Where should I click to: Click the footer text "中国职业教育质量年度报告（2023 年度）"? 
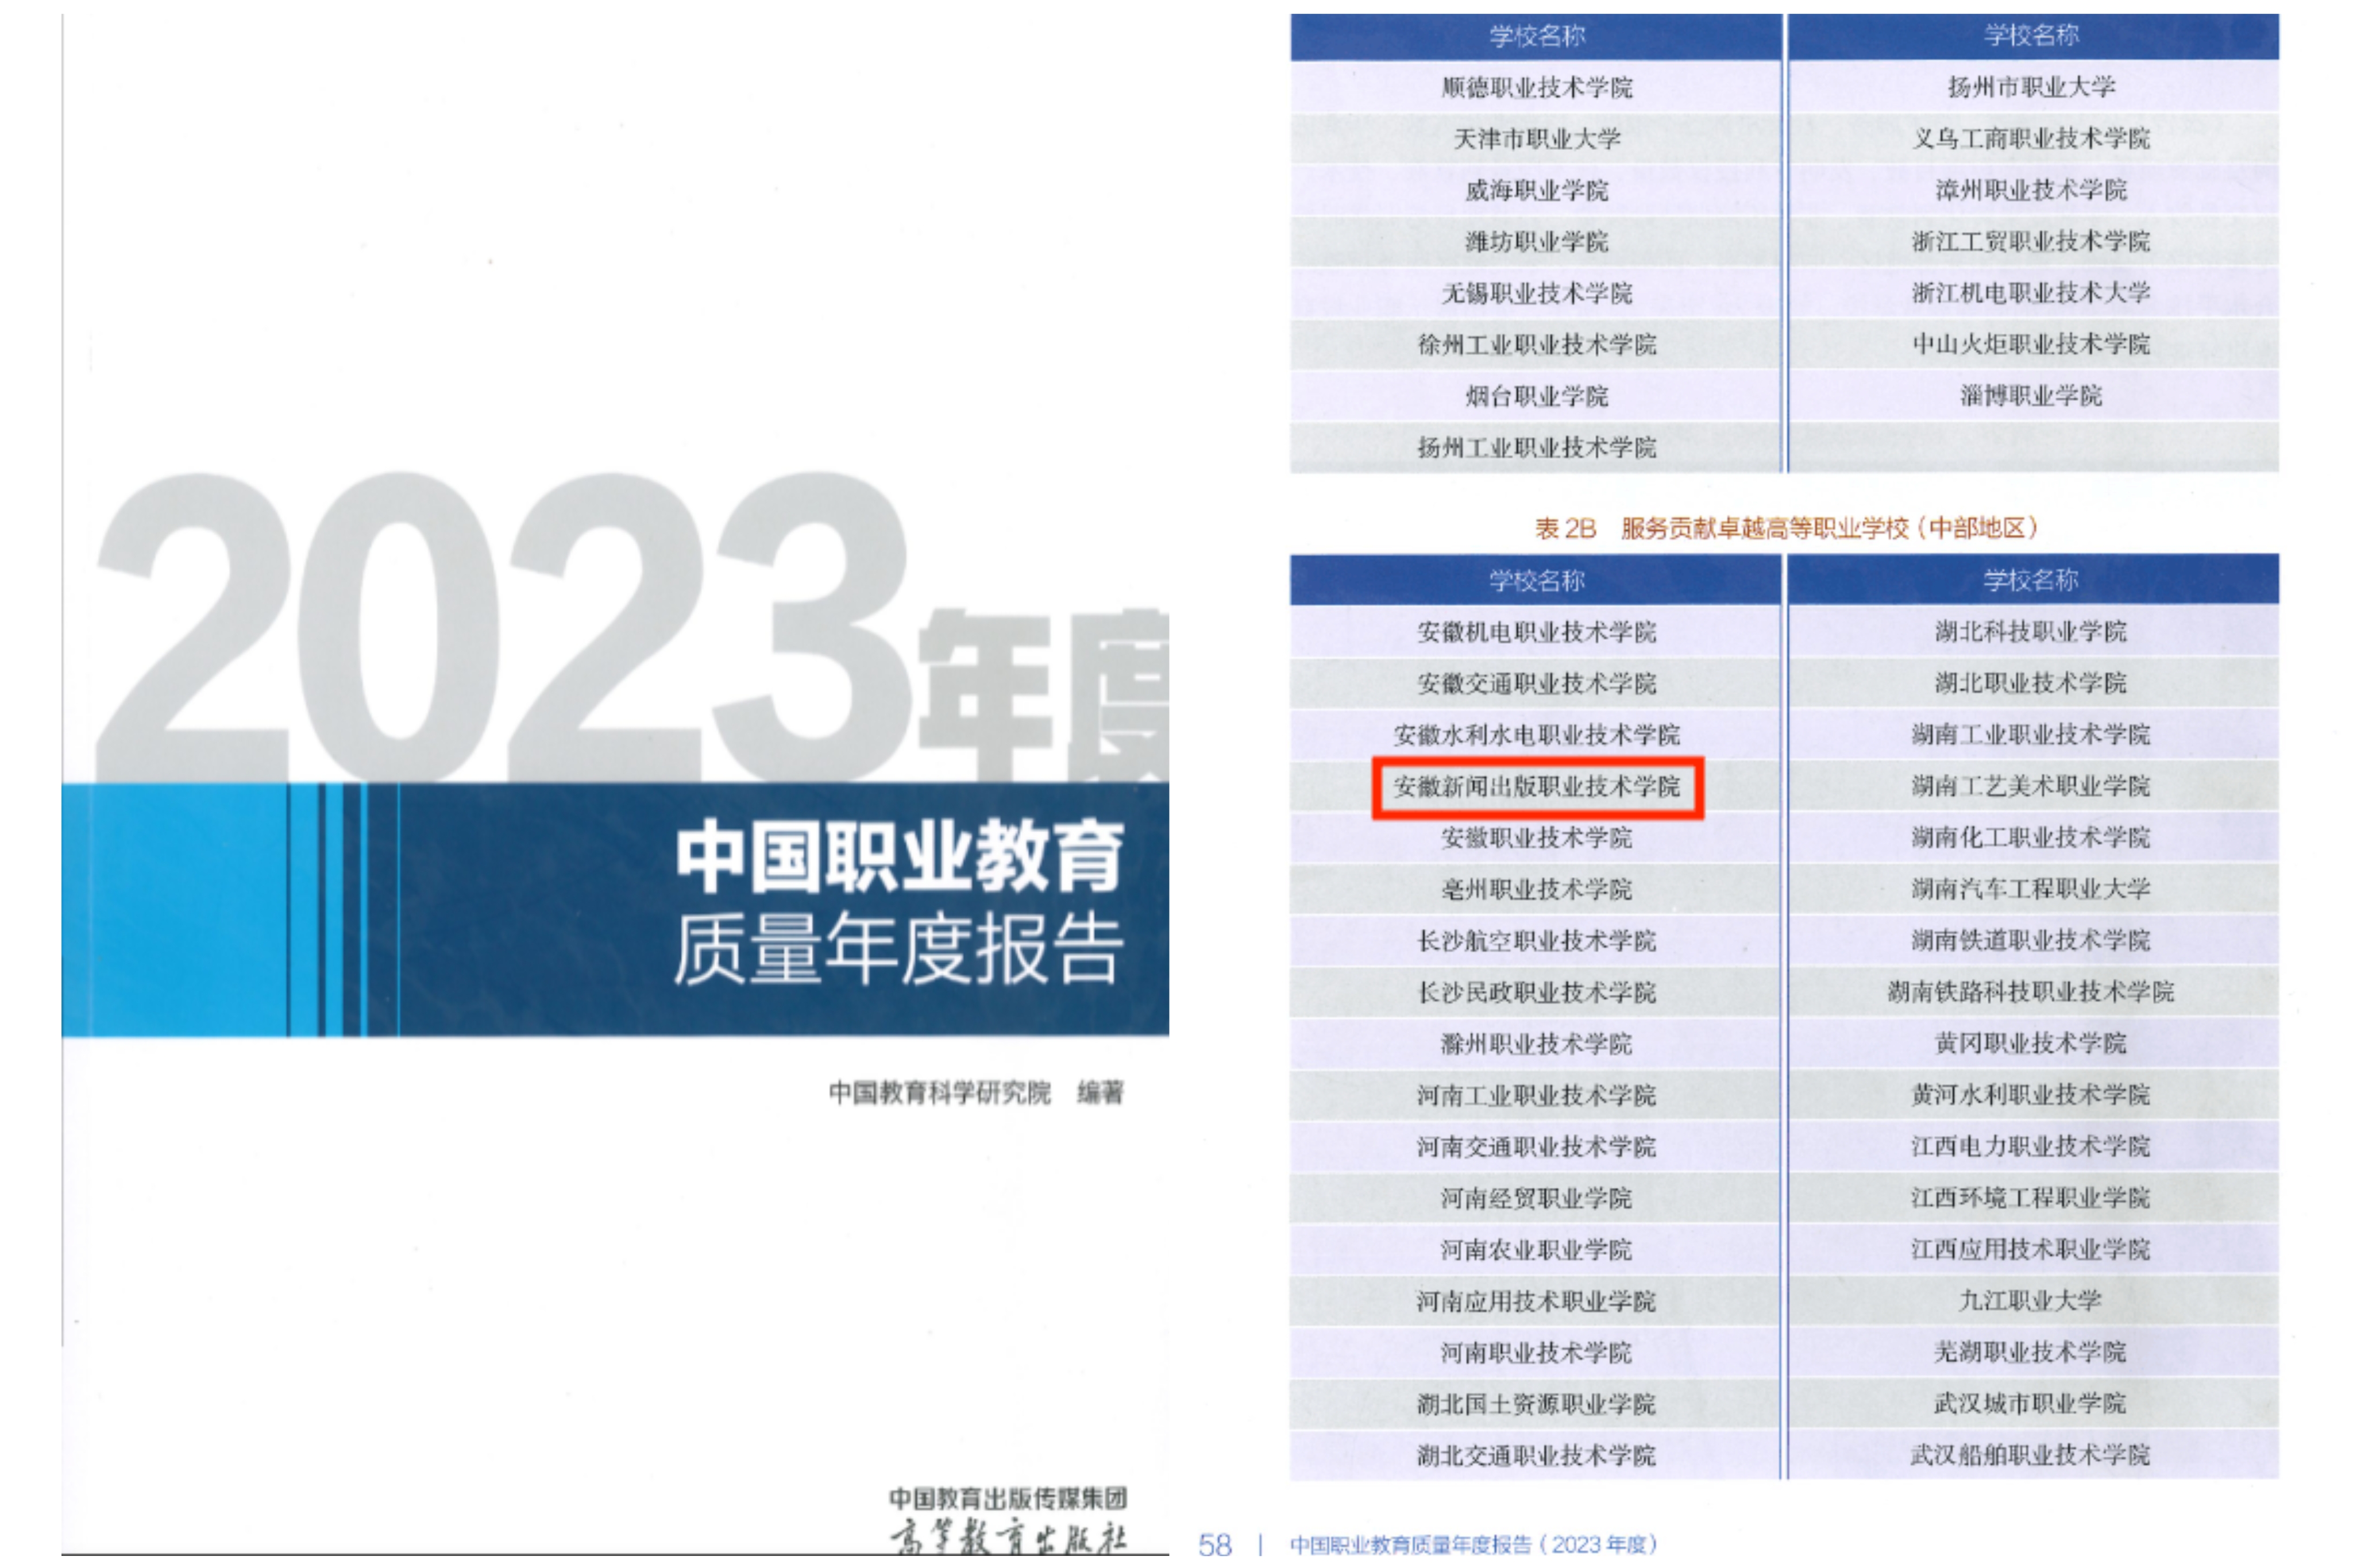tap(1473, 1545)
